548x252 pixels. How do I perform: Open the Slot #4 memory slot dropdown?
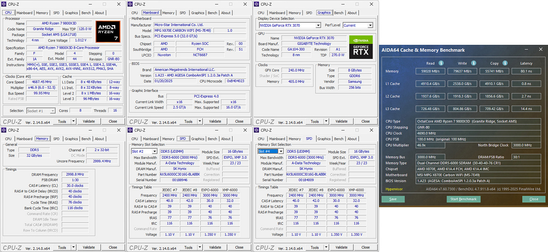[281, 151]
